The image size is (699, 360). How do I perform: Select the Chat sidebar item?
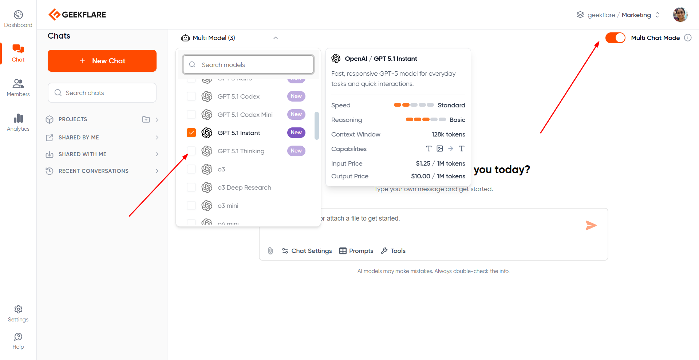click(18, 54)
